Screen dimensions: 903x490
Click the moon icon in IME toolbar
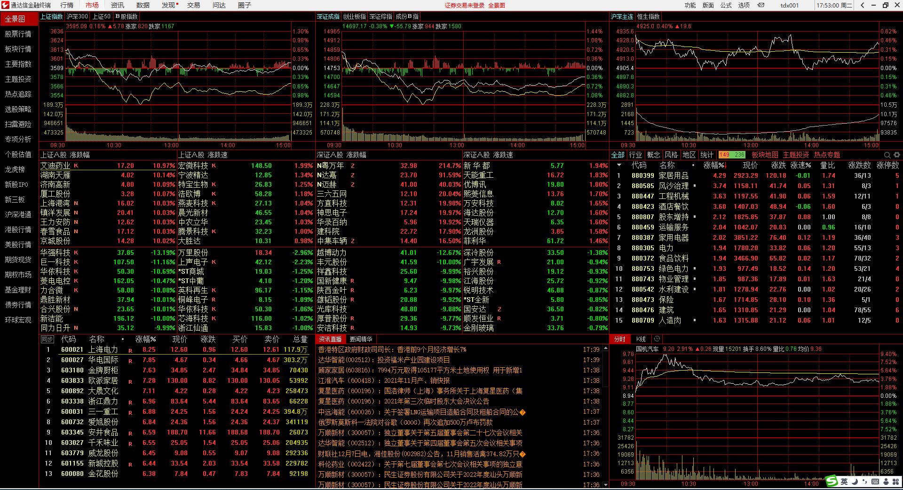pos(855,482)
